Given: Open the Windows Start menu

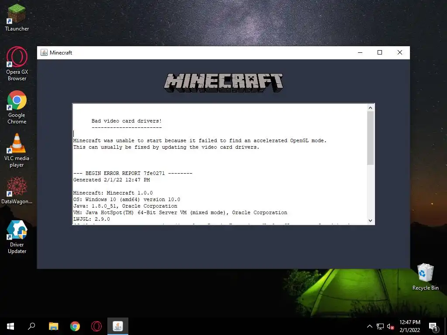Looking at the screenshot, I should 10,326.
